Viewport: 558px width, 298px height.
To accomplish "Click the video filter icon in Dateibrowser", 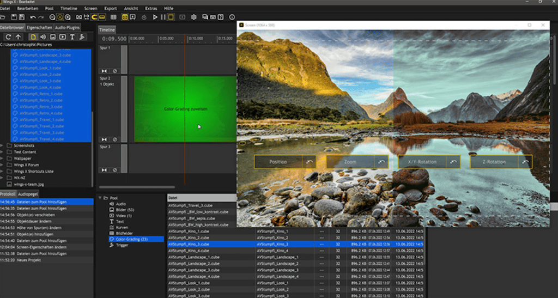I will click(x=63, y=37).
